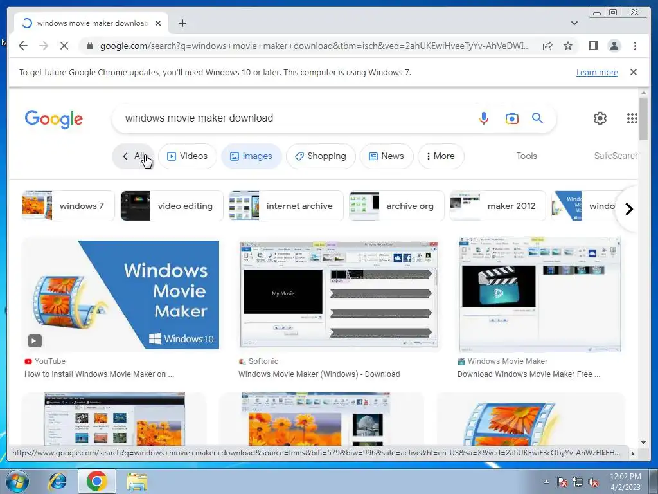Submit search with the magnifier icon

click(538, 118)
